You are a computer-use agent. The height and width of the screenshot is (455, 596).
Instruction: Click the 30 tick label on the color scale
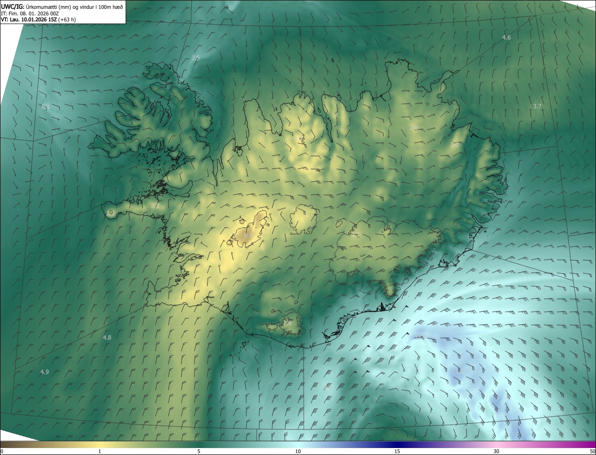[x=496, y=451]
